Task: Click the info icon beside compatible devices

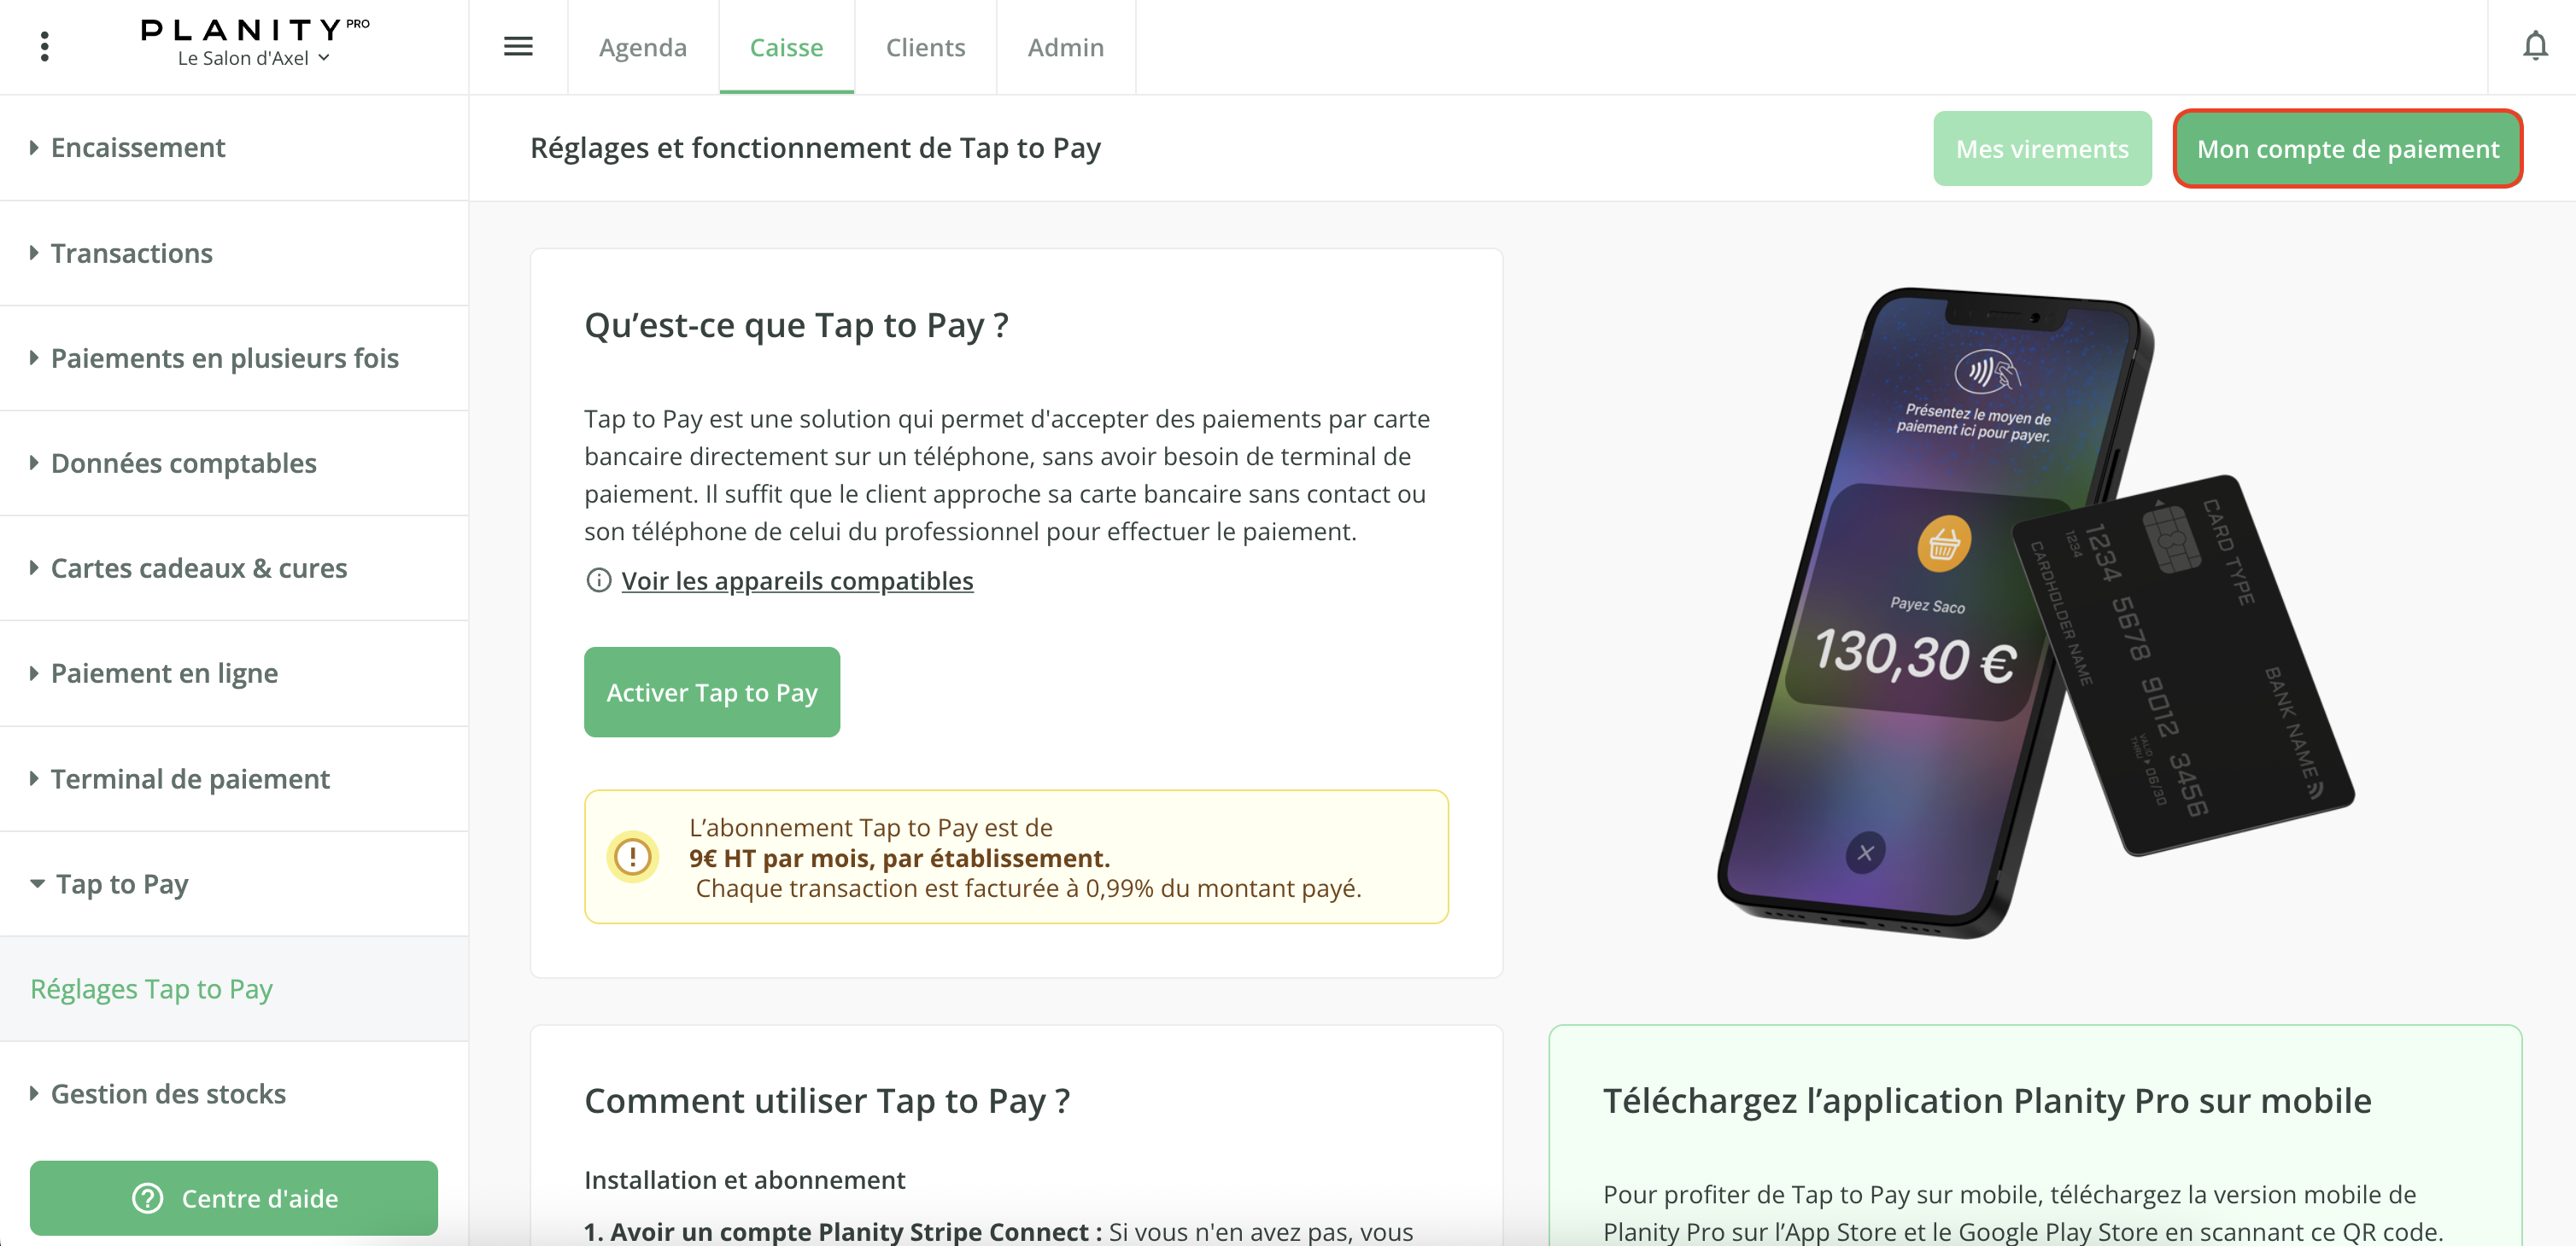Action: point(598,580)
